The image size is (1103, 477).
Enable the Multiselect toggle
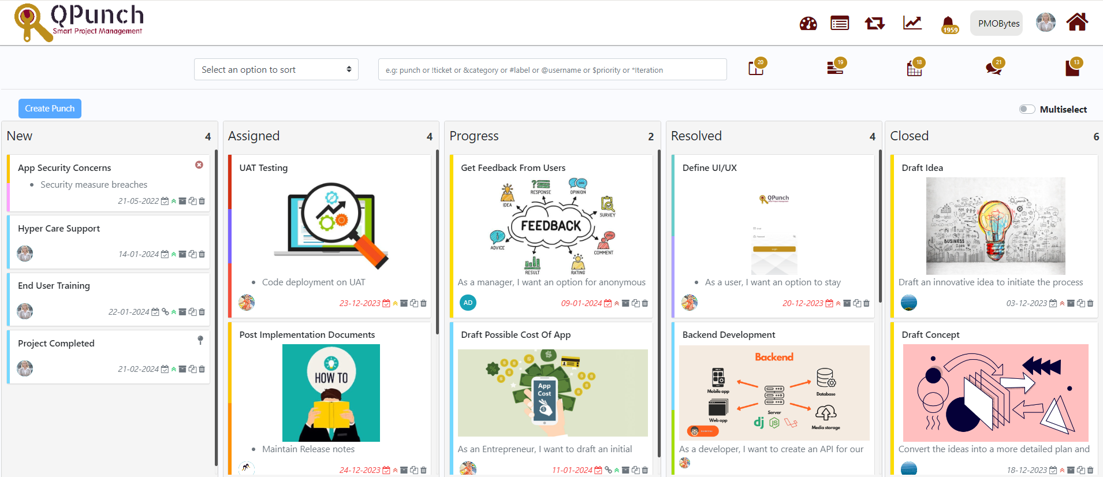pos(1027,109)
